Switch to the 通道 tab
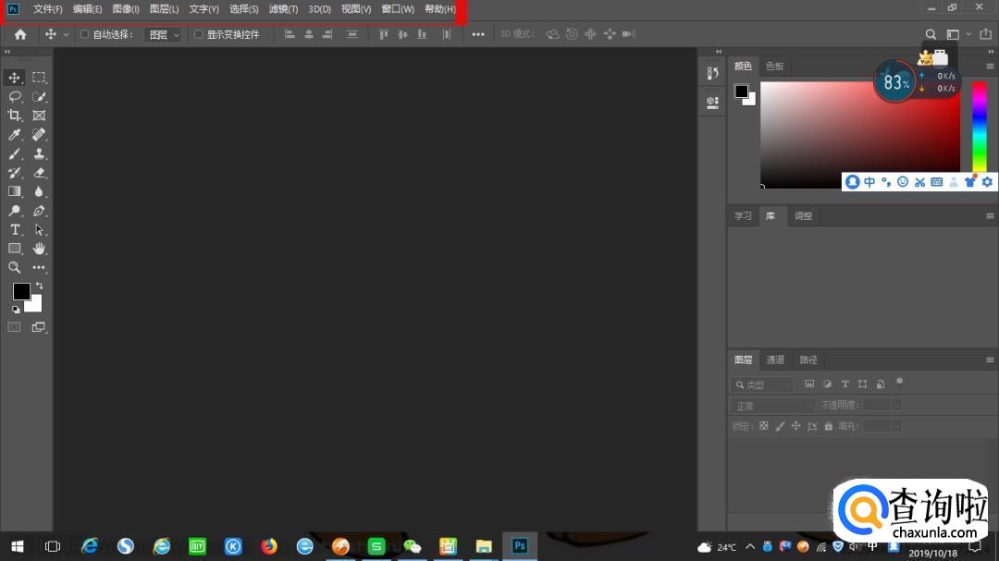The width and height of the screenshot is (999, 561). [x=775, y=360]
